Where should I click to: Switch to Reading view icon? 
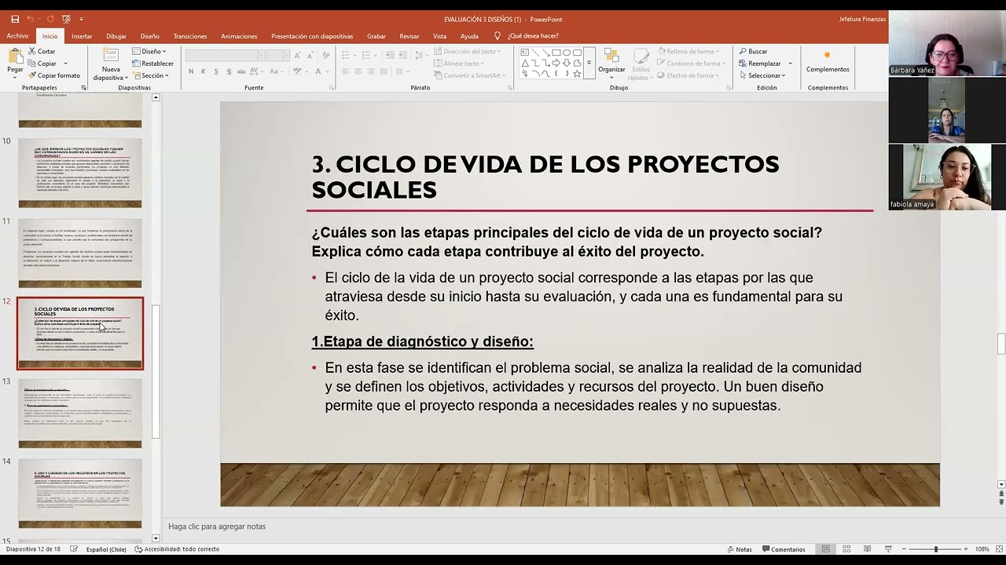point(867,549)
